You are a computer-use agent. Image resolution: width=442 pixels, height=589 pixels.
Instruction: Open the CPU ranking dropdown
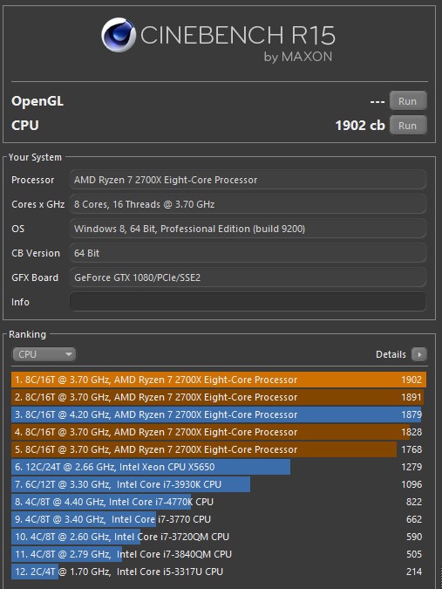click(44, 354)
